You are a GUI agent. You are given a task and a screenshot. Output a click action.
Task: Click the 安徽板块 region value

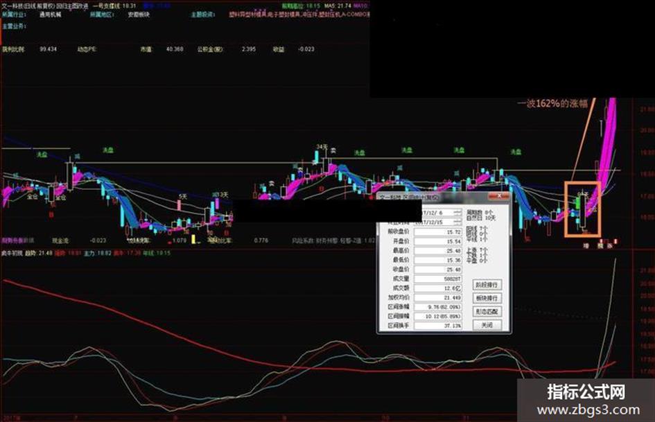coord(138,15)
